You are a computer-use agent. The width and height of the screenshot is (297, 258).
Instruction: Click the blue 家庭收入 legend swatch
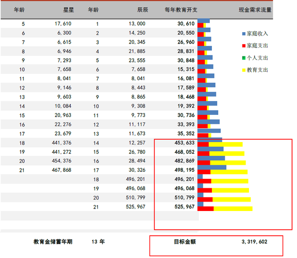pyautogui.click(x=244, y=34)
